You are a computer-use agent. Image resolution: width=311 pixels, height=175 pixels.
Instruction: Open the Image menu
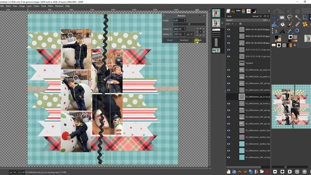[x=22, y=6]
